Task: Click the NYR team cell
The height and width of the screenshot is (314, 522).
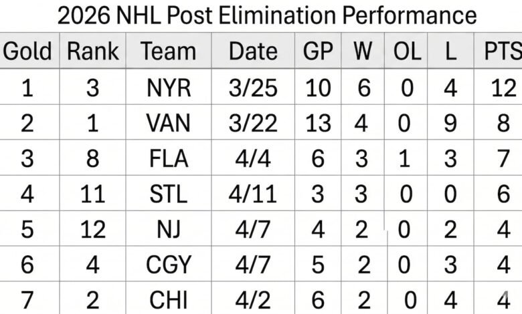Action: point(168,88)
